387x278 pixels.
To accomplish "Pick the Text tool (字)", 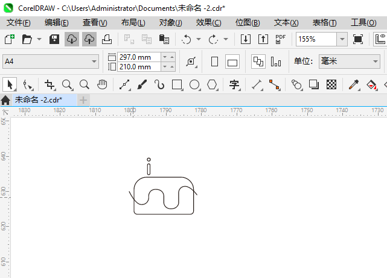I will coord(234,84).
